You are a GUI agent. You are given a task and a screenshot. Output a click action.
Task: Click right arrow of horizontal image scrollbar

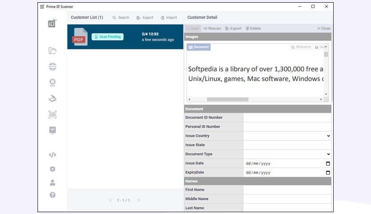pos(321,99)
